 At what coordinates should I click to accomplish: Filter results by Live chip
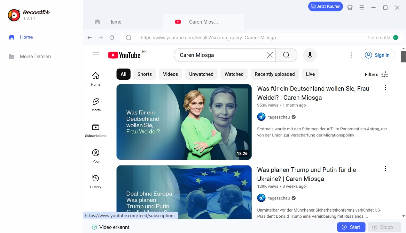[x=310, y=74]
